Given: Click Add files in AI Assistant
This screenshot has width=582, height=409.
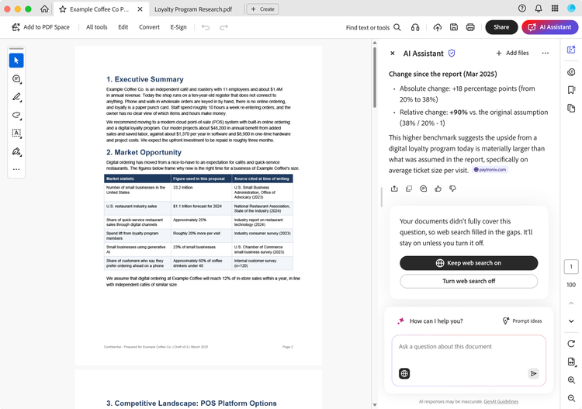Looking at the screenshot, I should [x=512, y=53].
